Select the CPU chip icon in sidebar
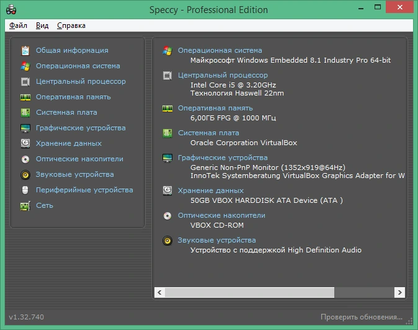 [25, 81]
